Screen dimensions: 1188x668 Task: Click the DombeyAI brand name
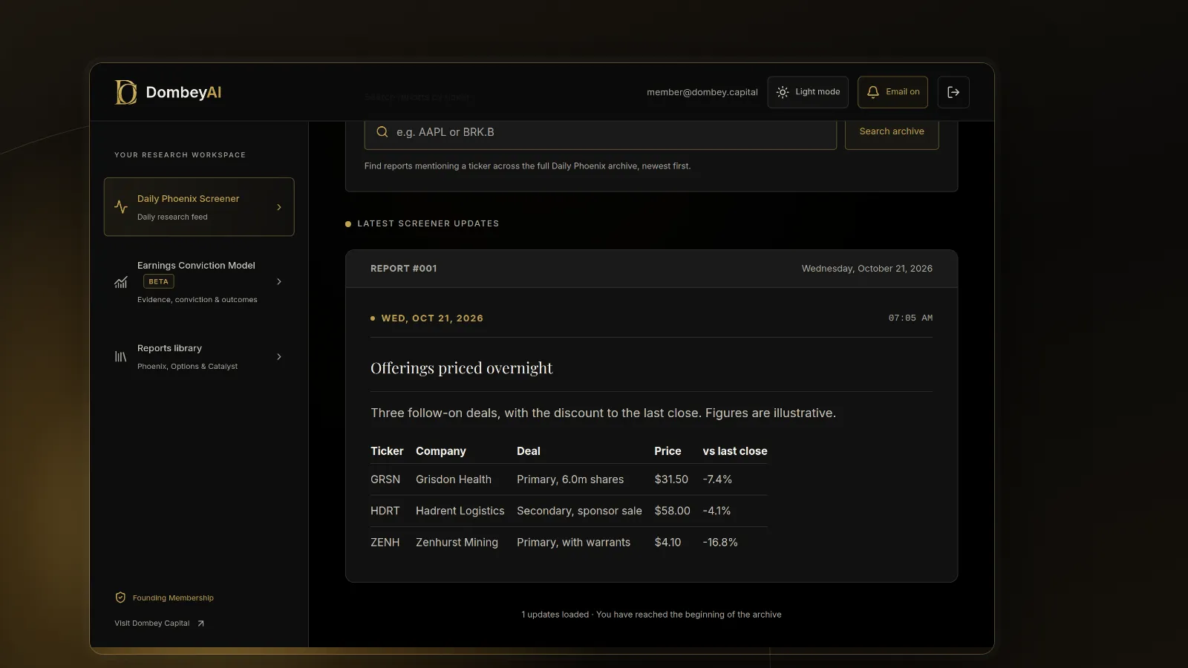183,92
